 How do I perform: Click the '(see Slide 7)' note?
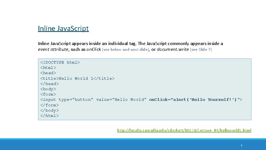coord(201,49)
